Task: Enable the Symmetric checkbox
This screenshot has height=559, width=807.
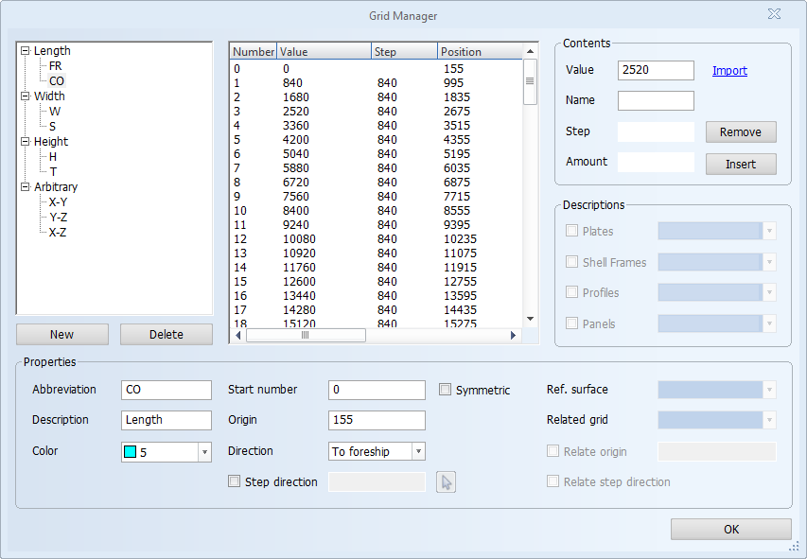Action: tap(446, 390)
